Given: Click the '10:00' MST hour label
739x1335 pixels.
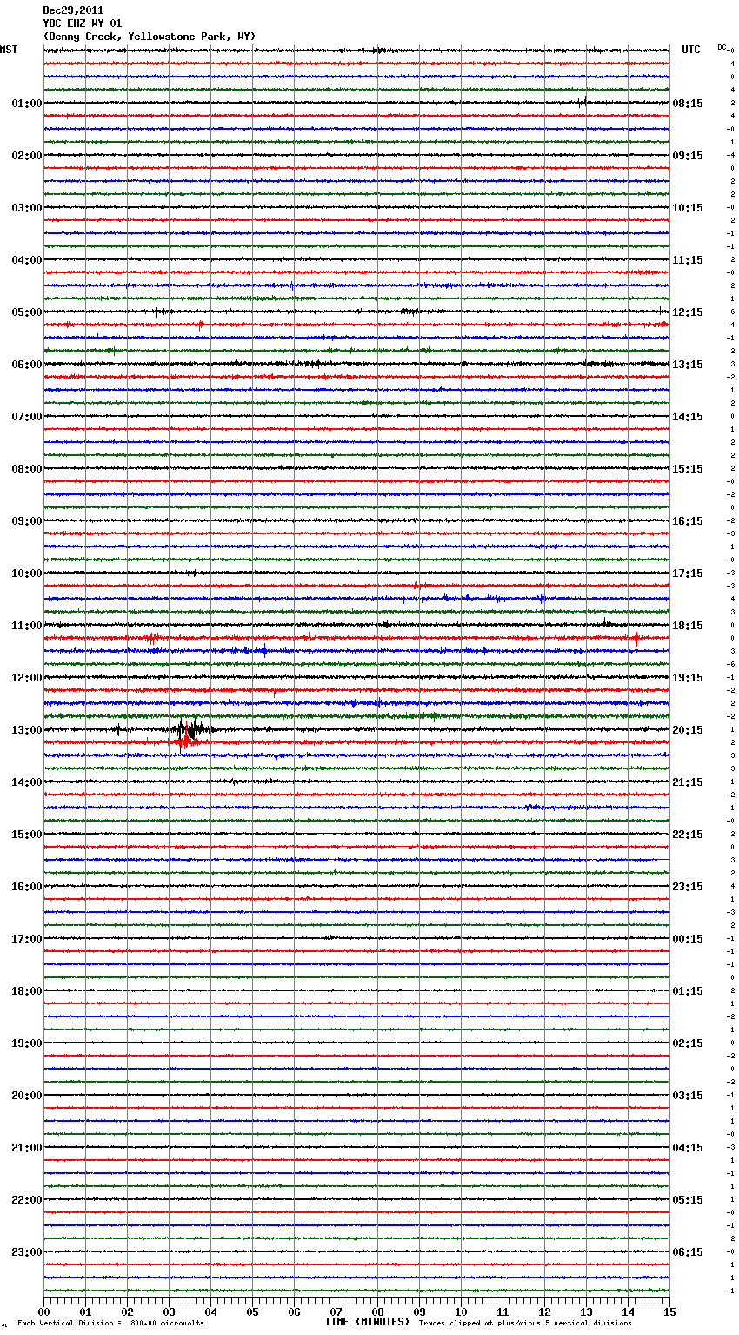Looking at the screenshot, I should 27,574.
